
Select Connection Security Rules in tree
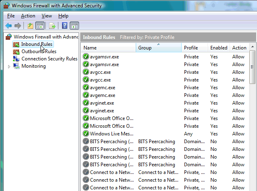point(49,59)
